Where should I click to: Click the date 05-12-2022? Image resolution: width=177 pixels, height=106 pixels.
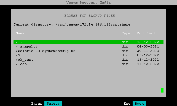(x=148, y=55)
